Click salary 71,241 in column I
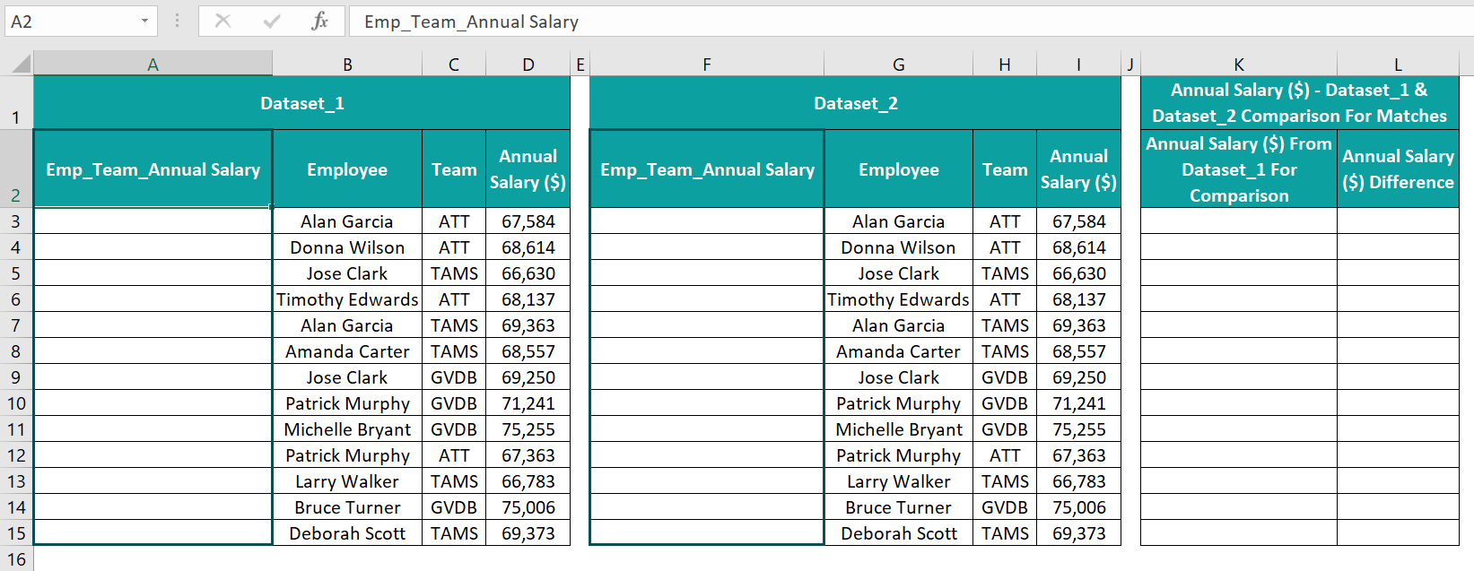 point(1078,403)
